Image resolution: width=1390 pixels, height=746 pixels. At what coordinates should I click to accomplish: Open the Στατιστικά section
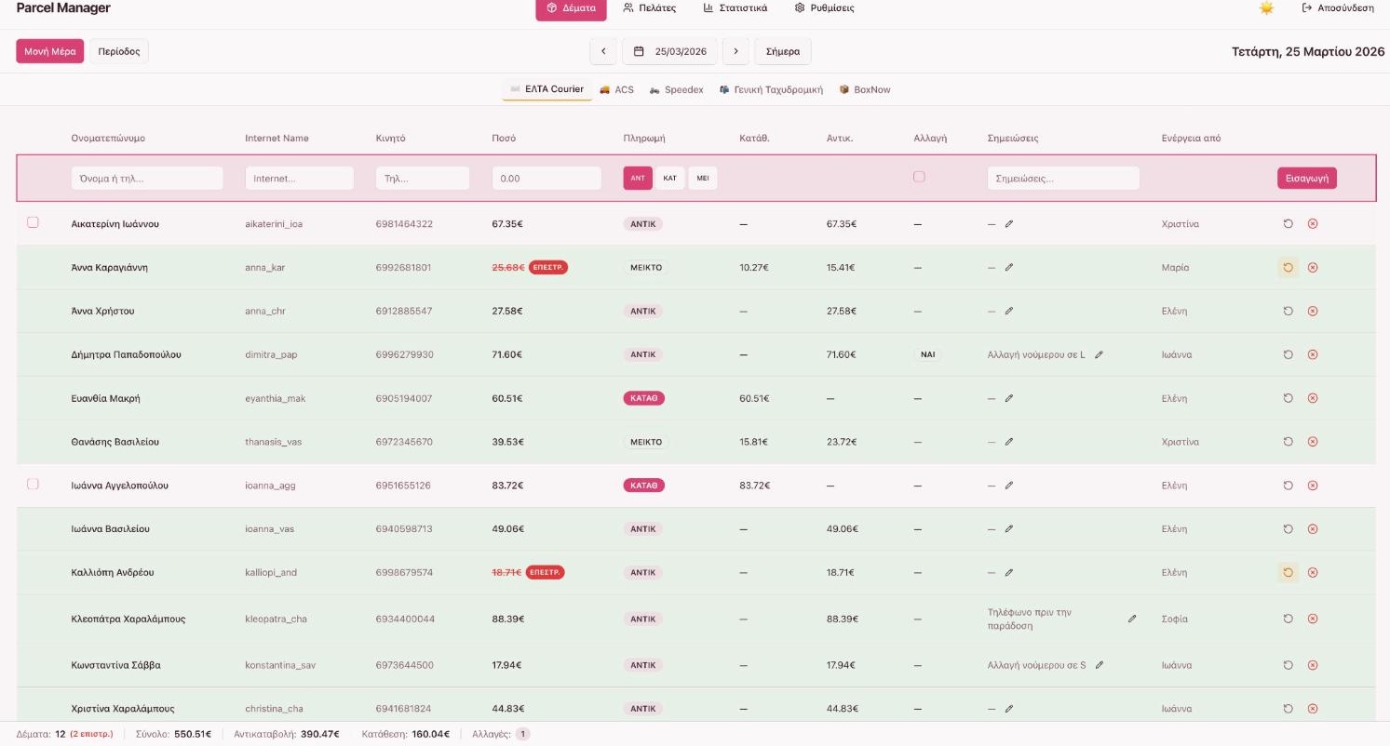tap(735, 8)
